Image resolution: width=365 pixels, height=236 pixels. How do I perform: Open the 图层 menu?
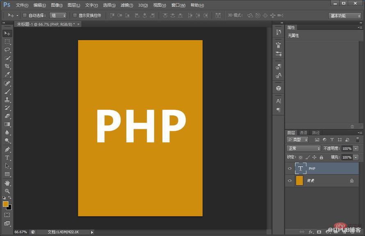click(x=74, y=5)
